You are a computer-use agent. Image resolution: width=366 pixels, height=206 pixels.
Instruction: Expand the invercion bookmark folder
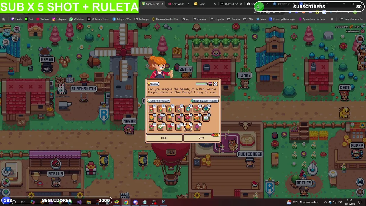coord(200,19)
